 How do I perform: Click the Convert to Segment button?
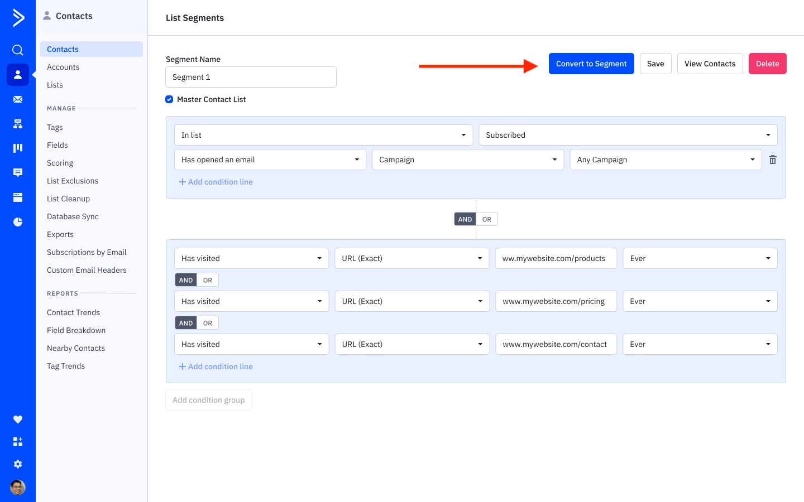coord(591,64)
